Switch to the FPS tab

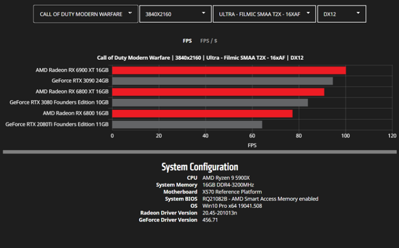[187, 41]
